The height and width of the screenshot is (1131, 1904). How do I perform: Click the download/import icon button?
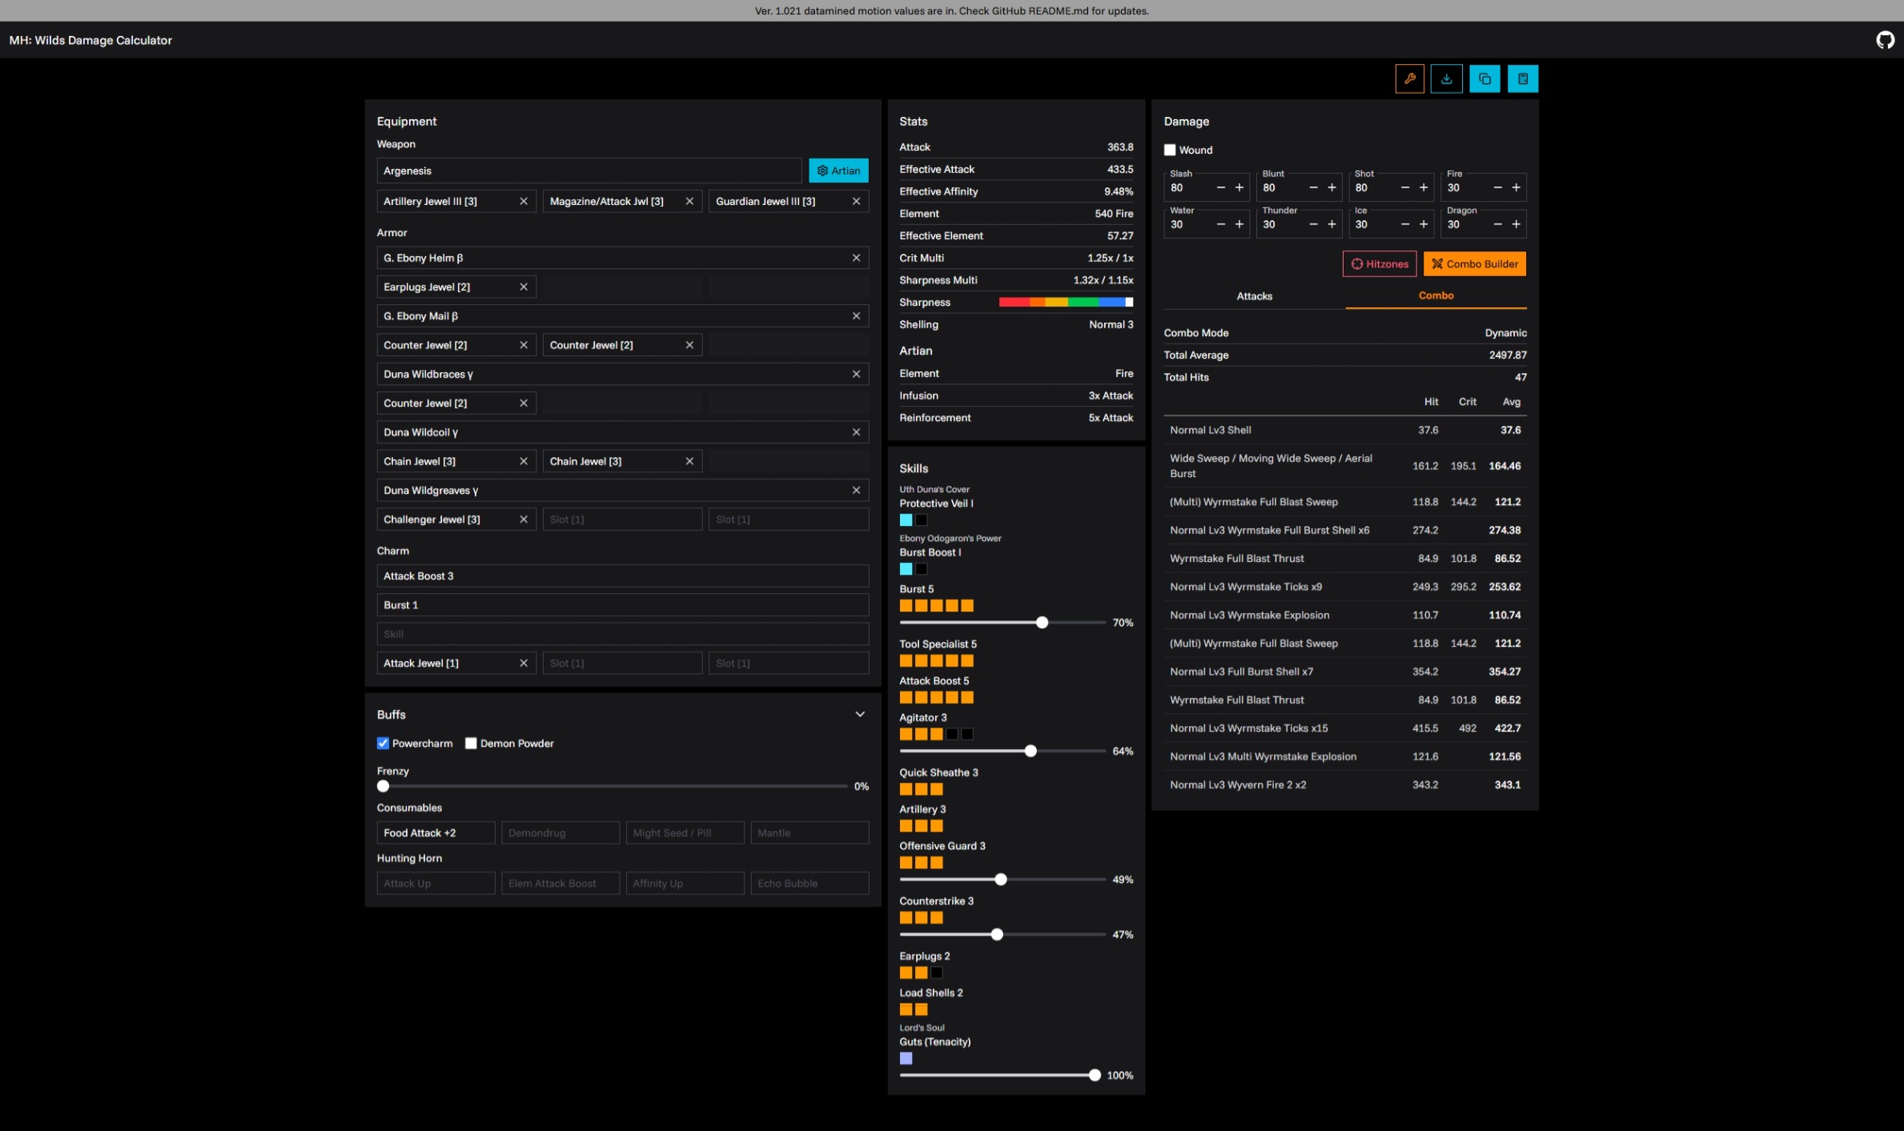click(x=1446, y=78)
